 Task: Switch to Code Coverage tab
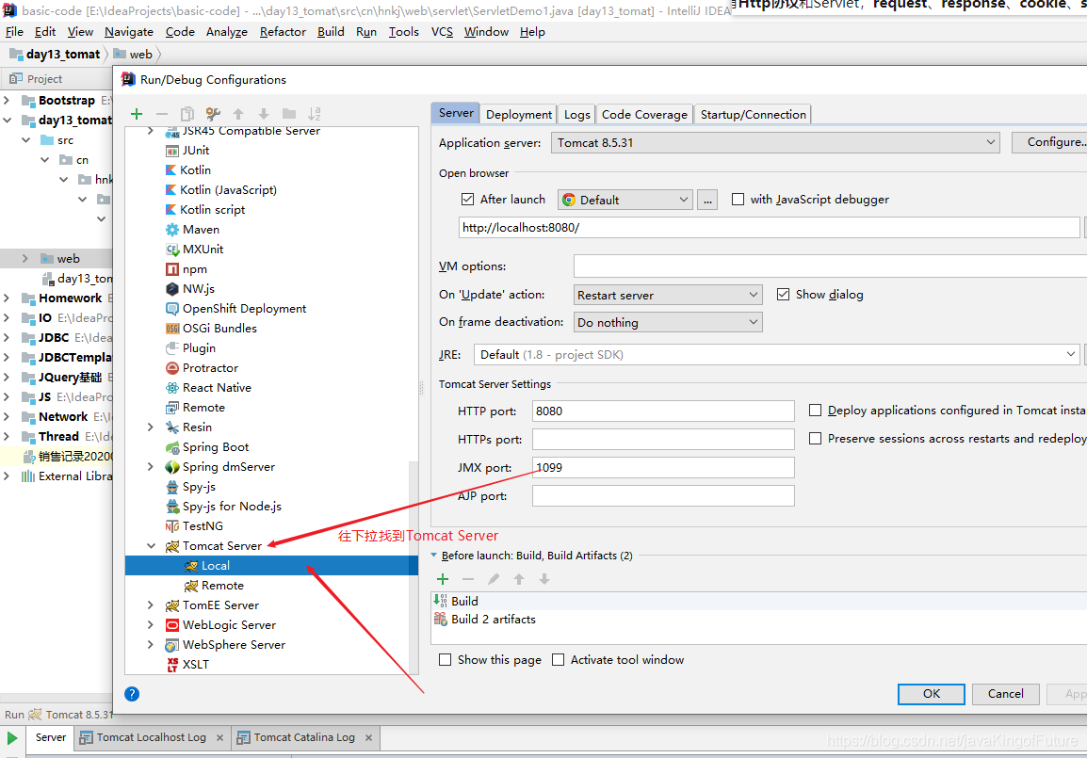click(644, 114)
